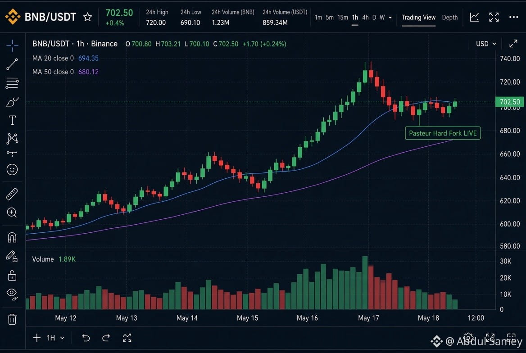This screenshot has width=526, height=353.
Task: Select the Text annotation tool
Action: coord(12,120)
